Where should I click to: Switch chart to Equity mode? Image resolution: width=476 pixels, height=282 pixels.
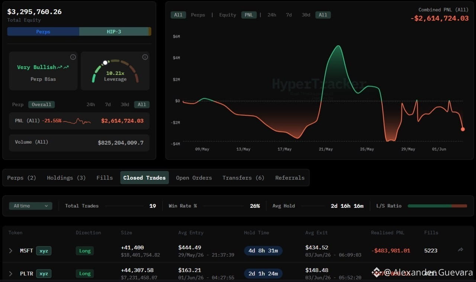228,15
